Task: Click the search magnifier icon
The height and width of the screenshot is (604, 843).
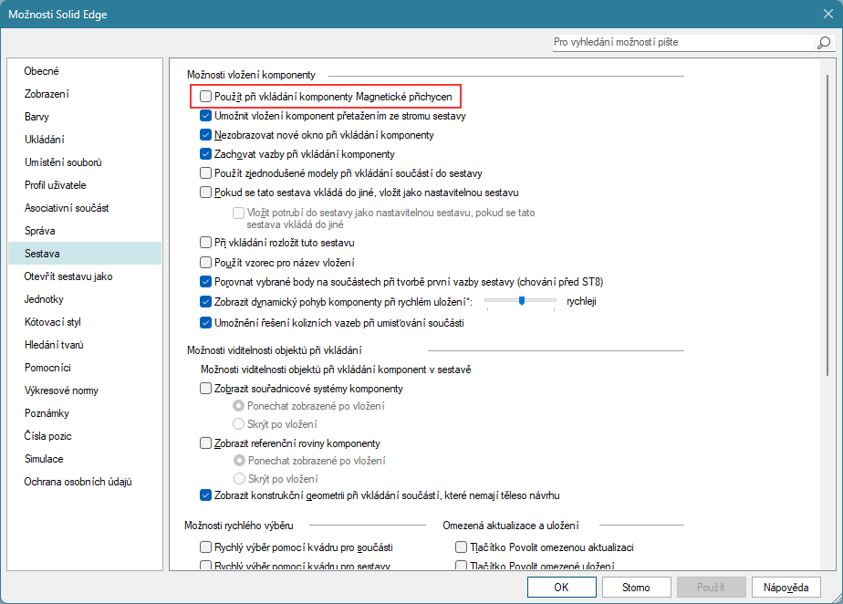Action: pos(822,43)
